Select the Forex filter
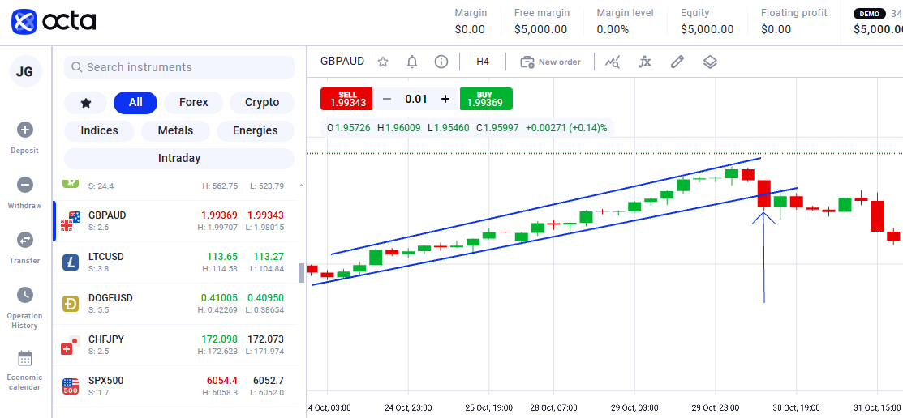This screenshot has width=903, height=418. tap(193, 102)
